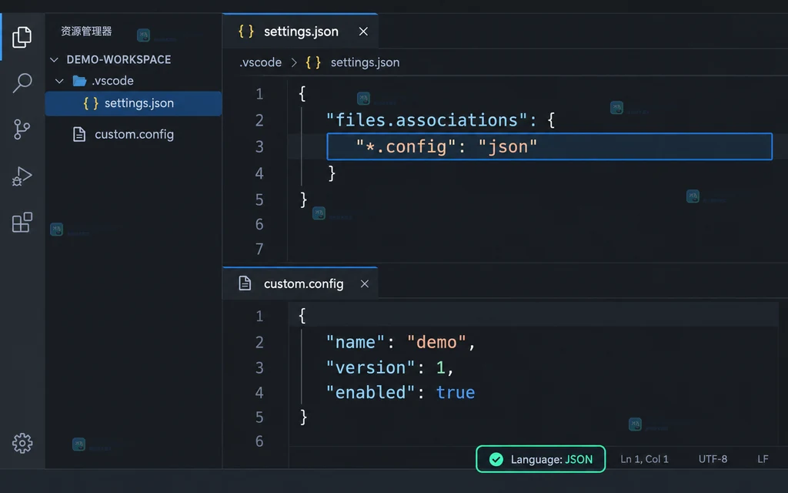Click the "enabled" key in custom.config

click(371, 393)
